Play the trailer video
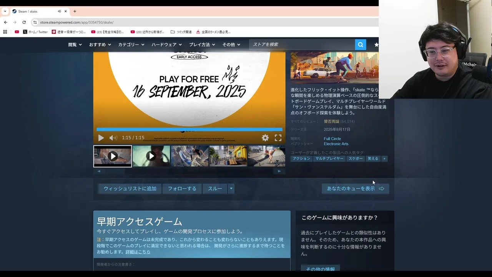 (x=101, y=138)
